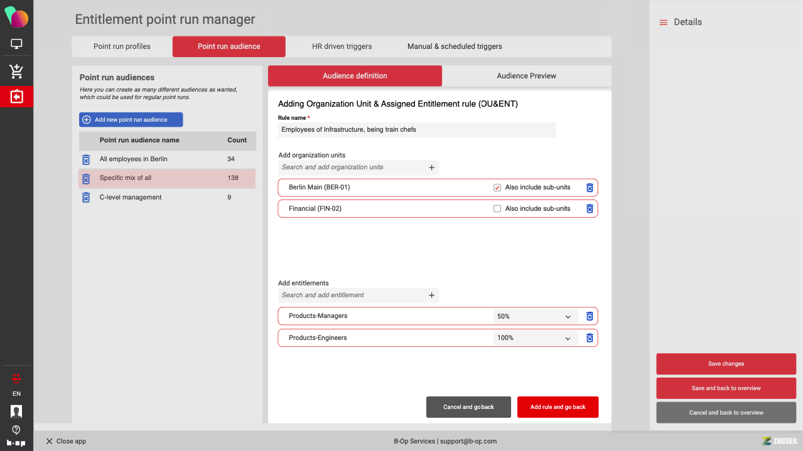Delete the All employees in Berlin audience
Screen dimensions: 803x451
pos(86,159)
